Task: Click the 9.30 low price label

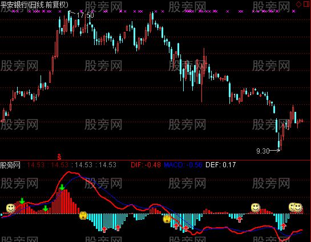Action: [x=263, y=151]
